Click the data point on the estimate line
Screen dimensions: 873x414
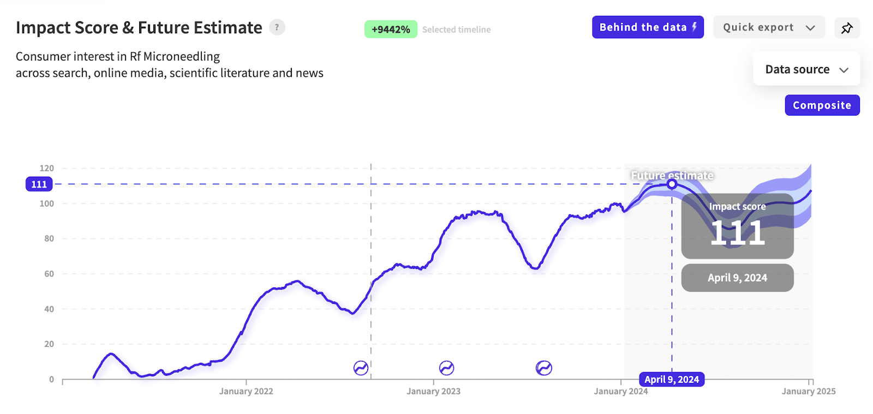[672, 184]
